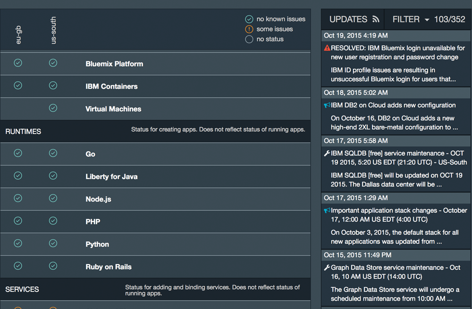This screenshot has width=472, height=309.
Task: Click eu-gb status icon for Go runtime
Action: pyautogui.click(x=18, y=153)
